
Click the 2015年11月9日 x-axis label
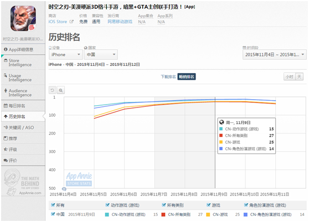[214, 194]
